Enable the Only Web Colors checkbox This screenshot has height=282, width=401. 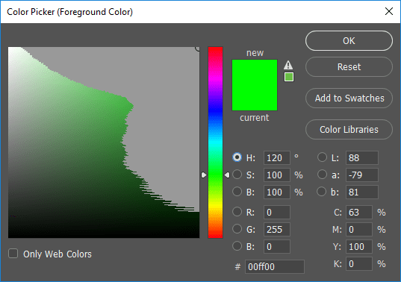[13, 254]
